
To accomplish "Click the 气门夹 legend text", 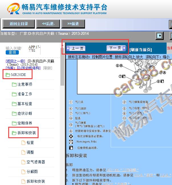I will [x=79, y=102].
